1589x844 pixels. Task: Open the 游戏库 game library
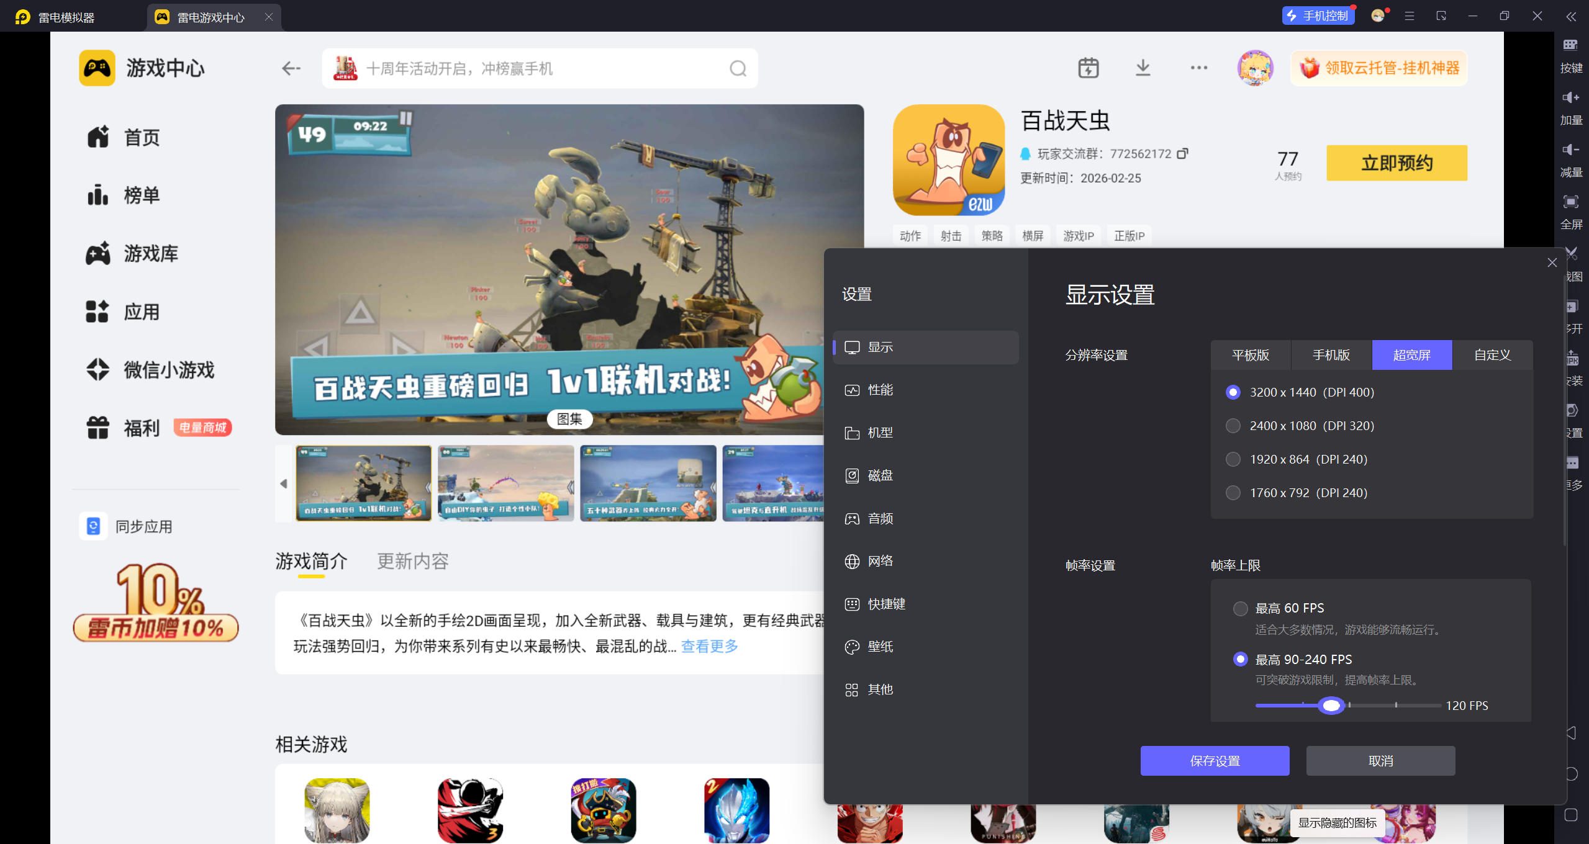150,253
